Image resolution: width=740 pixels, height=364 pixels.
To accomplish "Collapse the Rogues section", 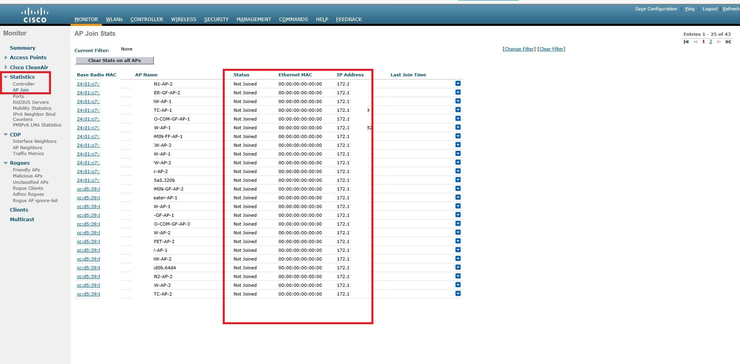I will [x=6, y=163].
